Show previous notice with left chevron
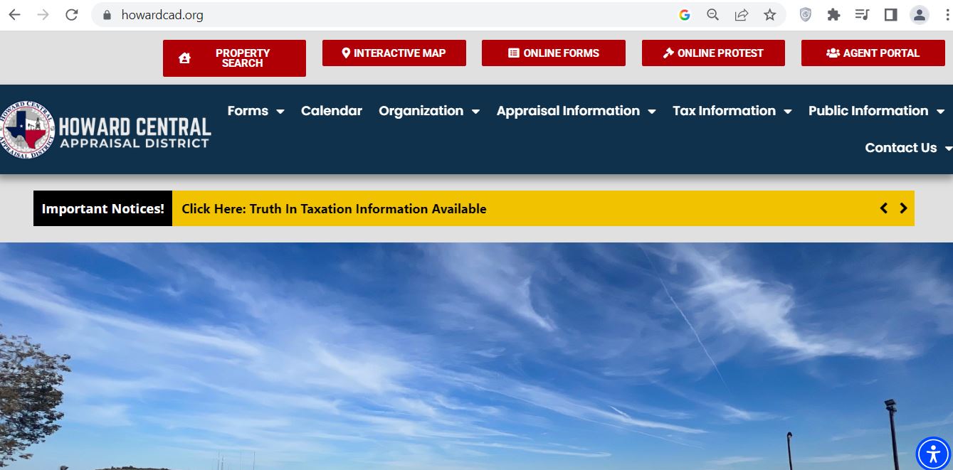Screen dimensions: 953x470 [884, 208]
